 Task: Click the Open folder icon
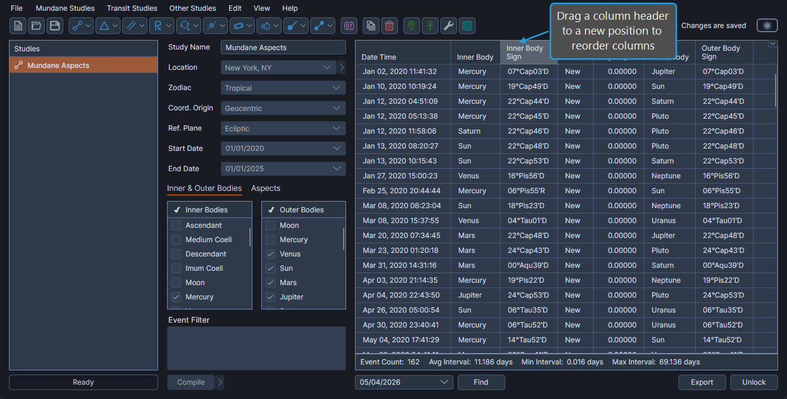[36, 26]
